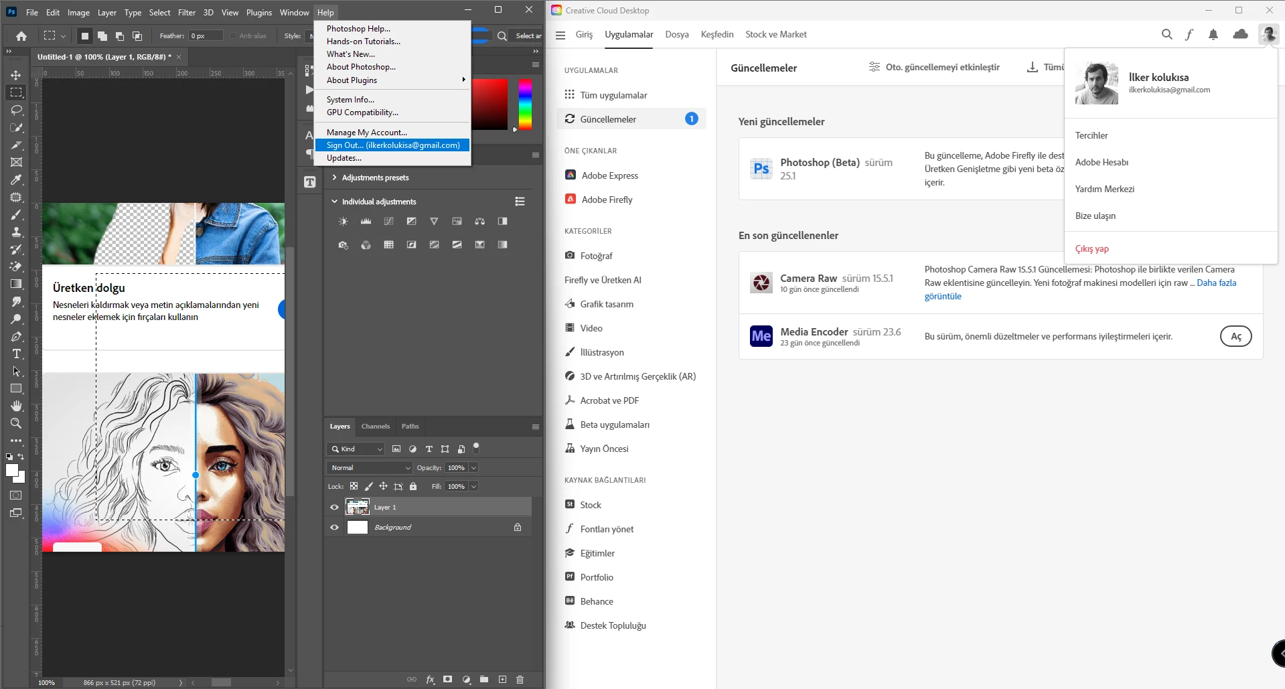Image resolution: width=1285 pixels, height=689 pixels.
Task: Open the Layers panel options menu
Action: [536, 427]
